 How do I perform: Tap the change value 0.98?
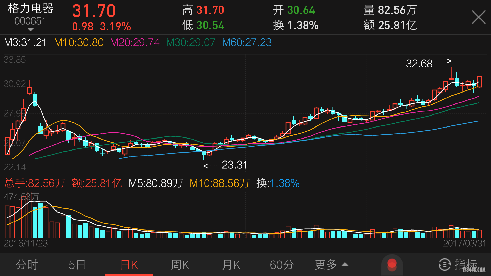point(83,27)
